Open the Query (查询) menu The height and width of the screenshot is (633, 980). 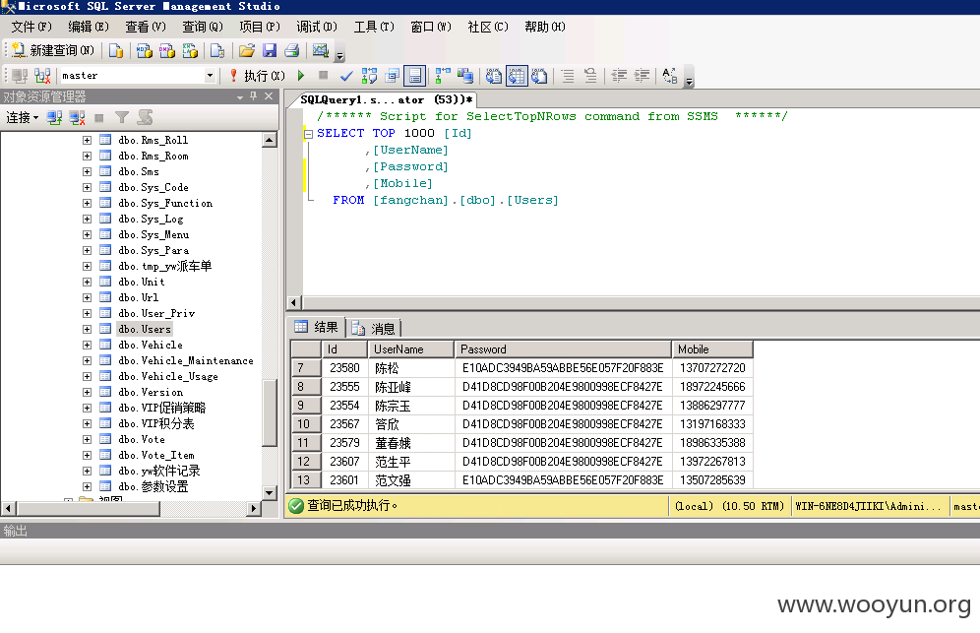point(203,27)
